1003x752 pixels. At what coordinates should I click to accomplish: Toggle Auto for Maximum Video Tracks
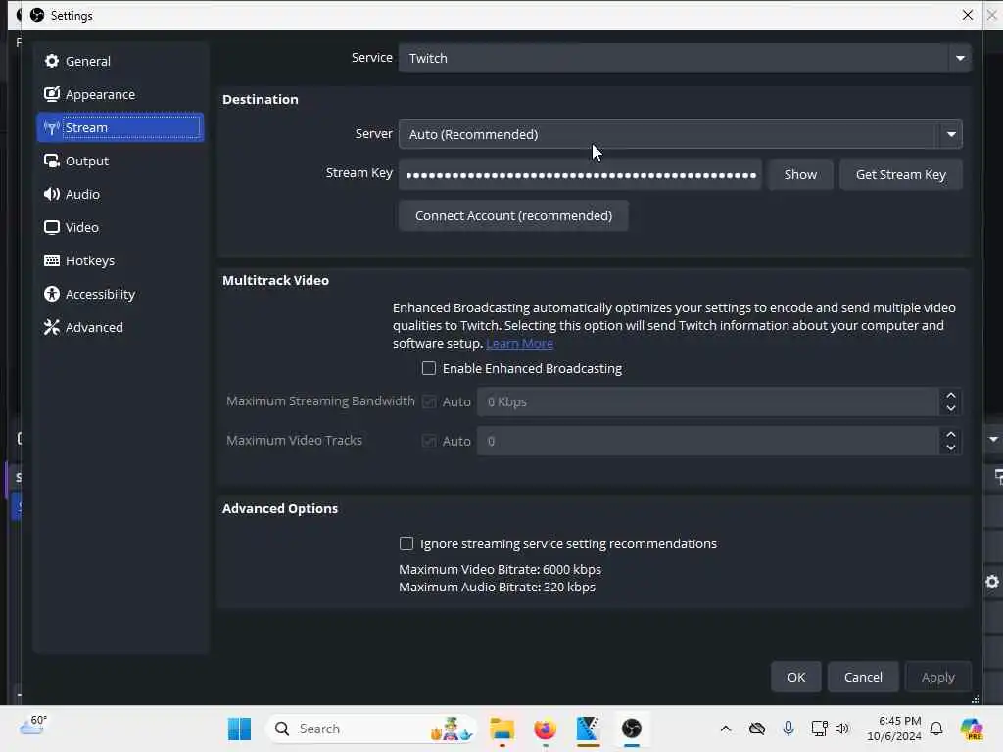click(x=429, y=441)
